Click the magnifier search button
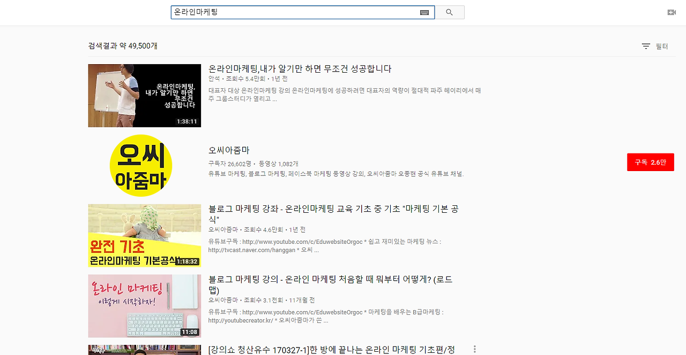The width and height of the screenshot is (686, 355). (449, 12)
